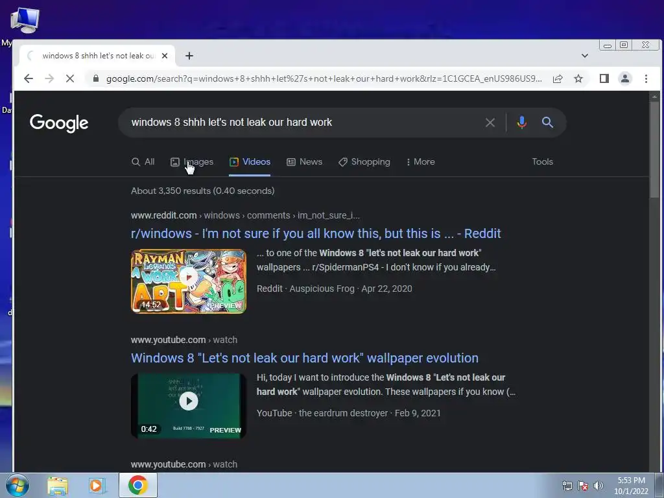Screen dimensions: 664x498
Task: Click the search magnifier button
Action: click(x=547, y=123)
